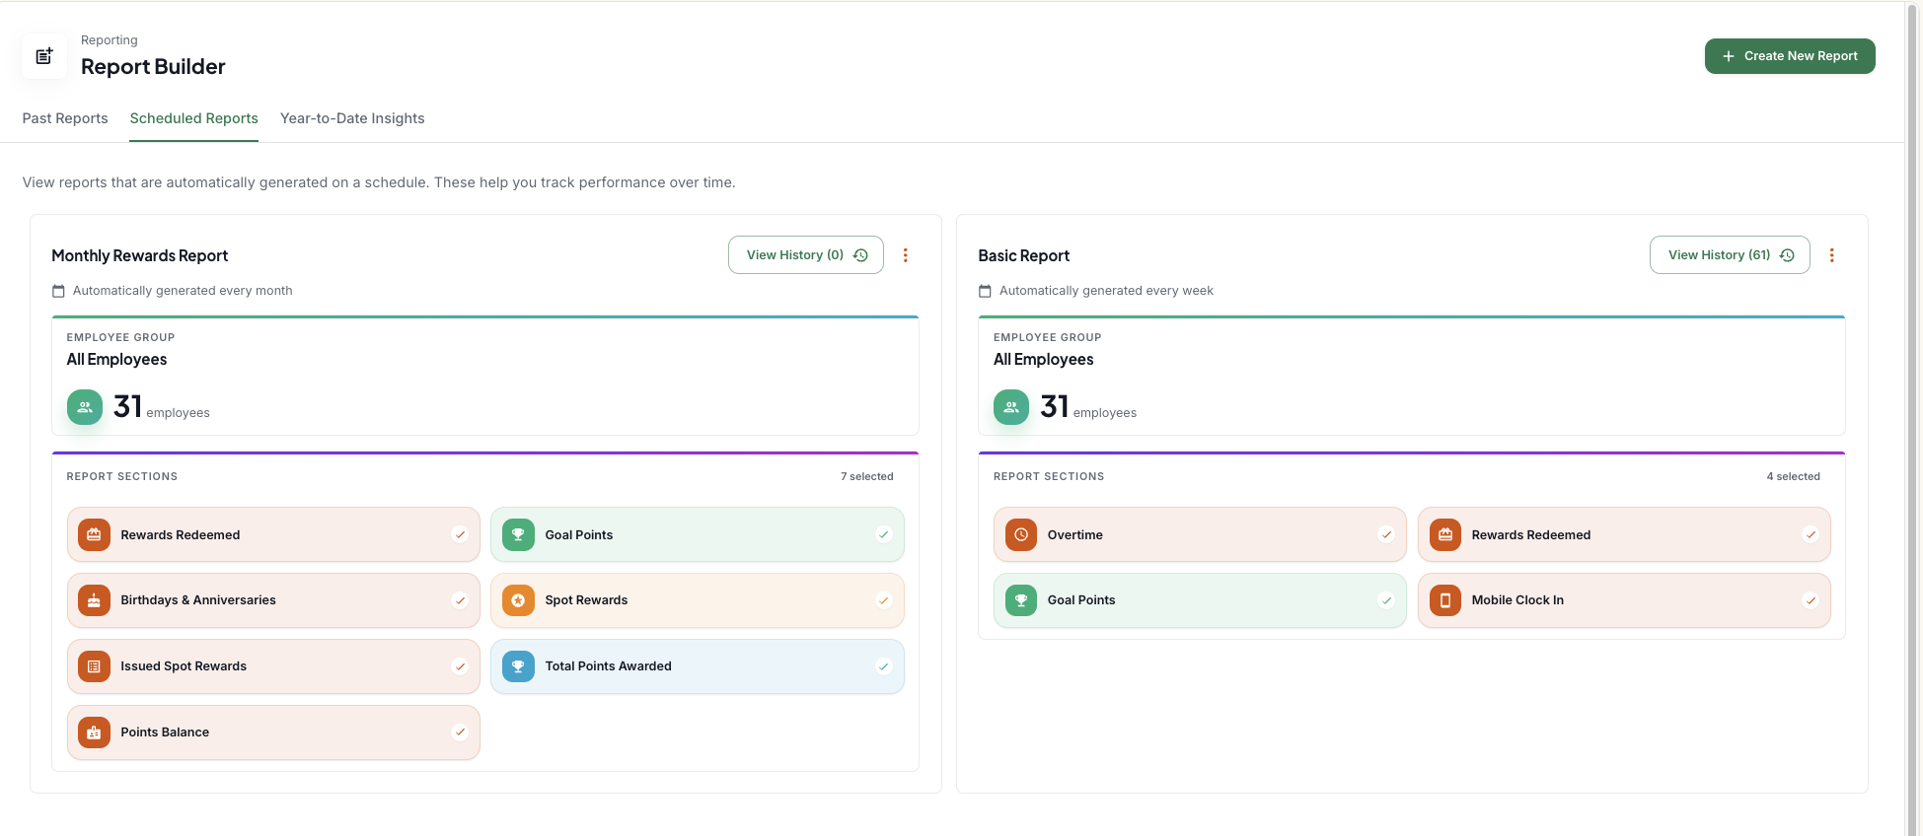Click the Overtime clock icon
The image size is (1923, 836).
tap(1021, 534)
